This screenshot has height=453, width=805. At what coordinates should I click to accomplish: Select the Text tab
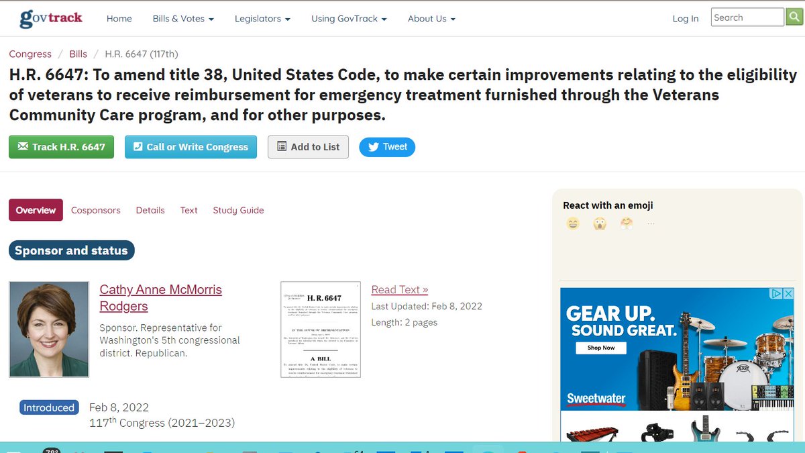point(189,210)
